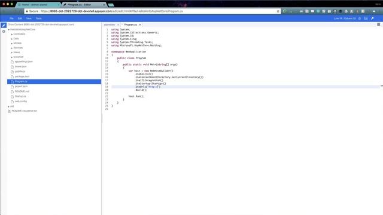Open gulpfile.js in the file tree

pyautogui.click(x=20, y=72)
